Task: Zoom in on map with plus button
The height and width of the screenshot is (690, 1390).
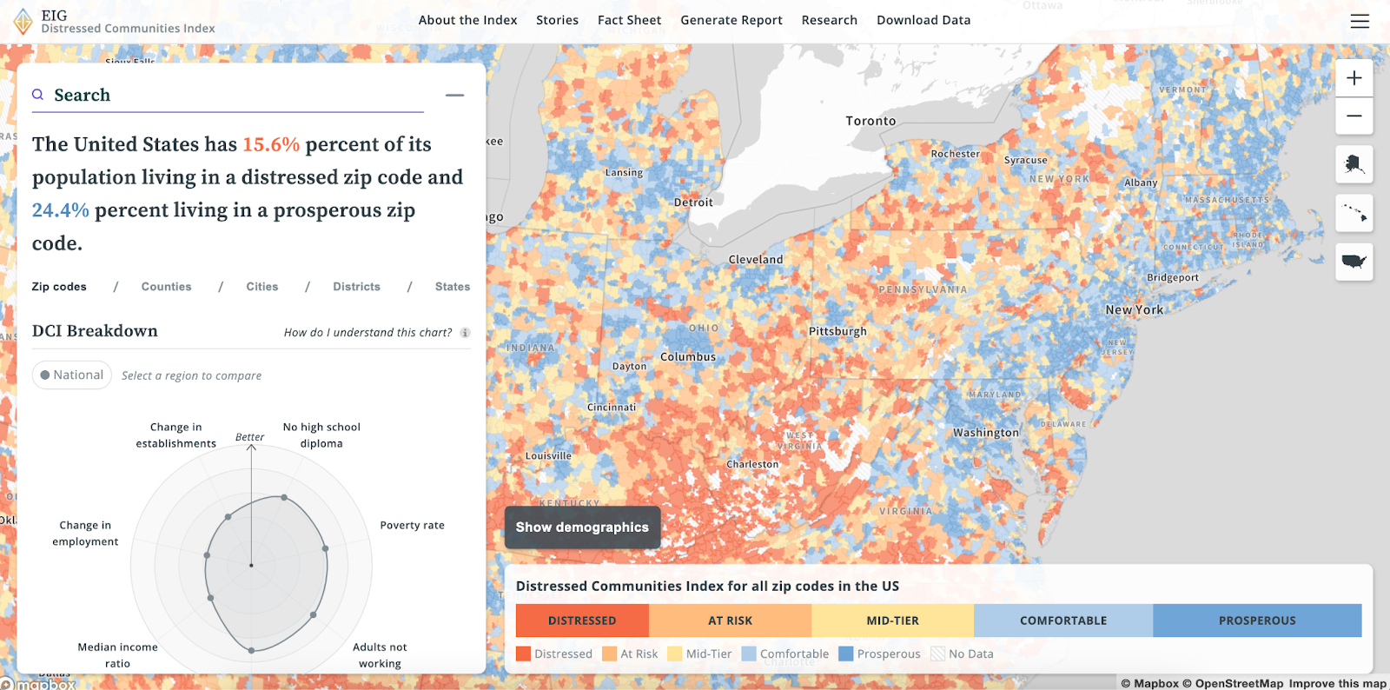Action: click(1354, 78)
